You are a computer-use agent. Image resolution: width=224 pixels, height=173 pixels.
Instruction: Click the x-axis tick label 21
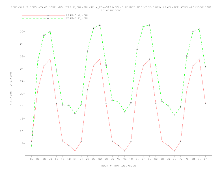[75, 159]
